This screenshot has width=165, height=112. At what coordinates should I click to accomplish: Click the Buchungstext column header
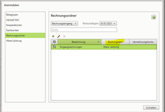115,42
